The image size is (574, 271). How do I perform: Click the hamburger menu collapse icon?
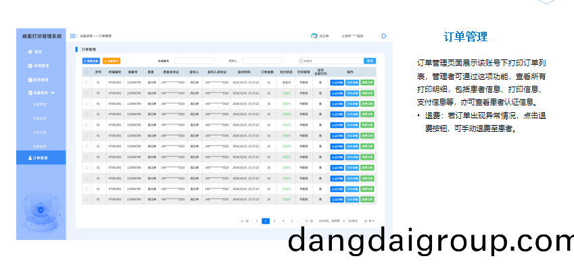tap(73, 36)
